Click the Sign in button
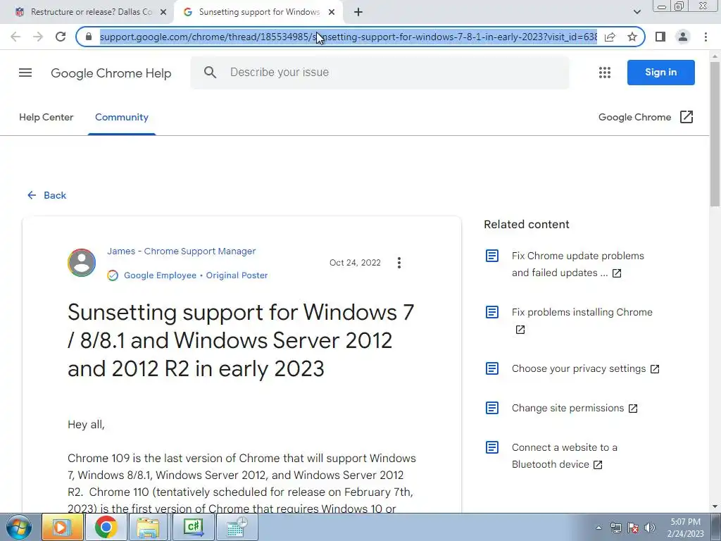The height and width of the screenshot is (541, 721). (x=660, y=73)
